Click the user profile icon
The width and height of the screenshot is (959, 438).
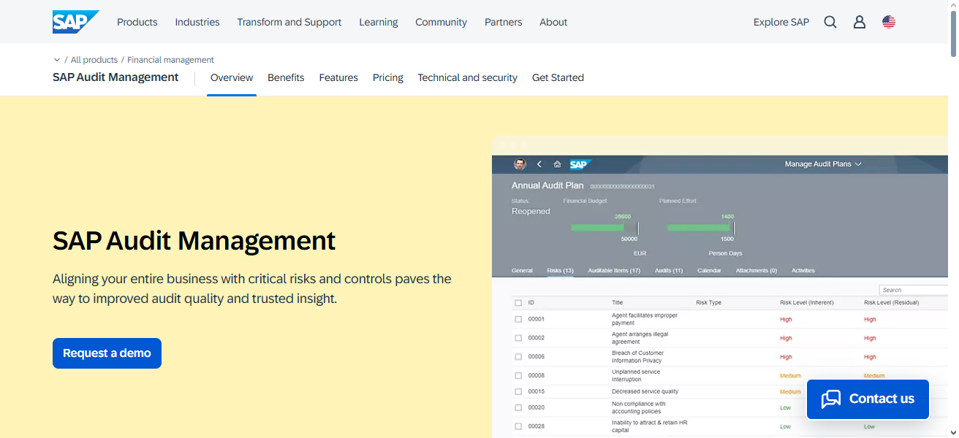tap(859, 22)
